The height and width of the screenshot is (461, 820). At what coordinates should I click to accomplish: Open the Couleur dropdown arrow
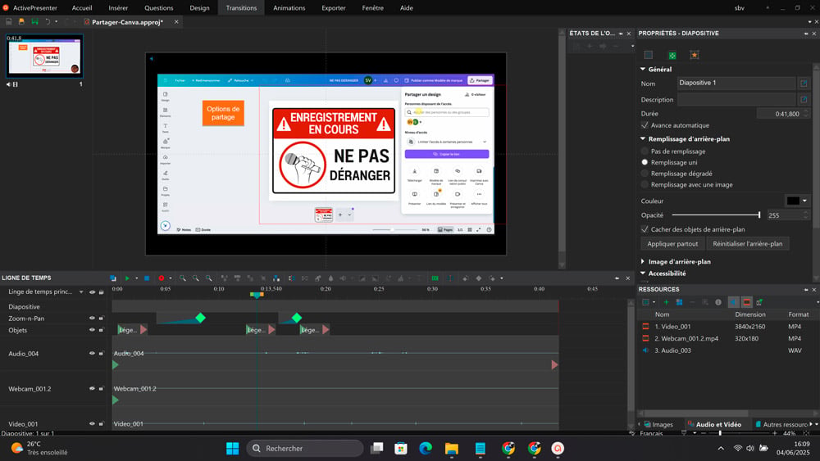tap(805, 201)
